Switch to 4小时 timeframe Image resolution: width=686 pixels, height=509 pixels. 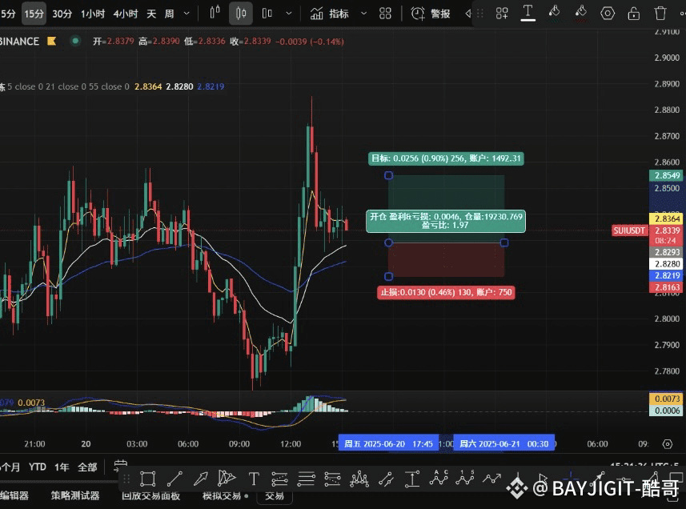coord(126,14)
